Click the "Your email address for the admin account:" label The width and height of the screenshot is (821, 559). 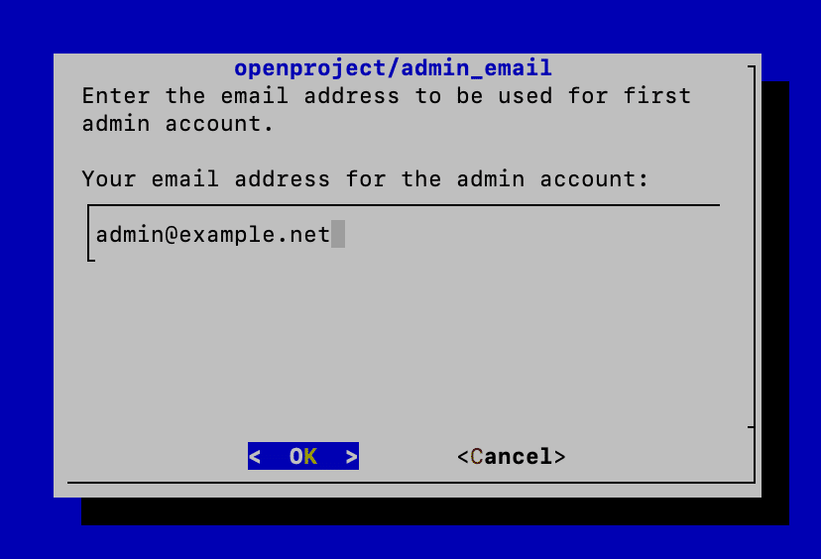(x=365, y=179)
